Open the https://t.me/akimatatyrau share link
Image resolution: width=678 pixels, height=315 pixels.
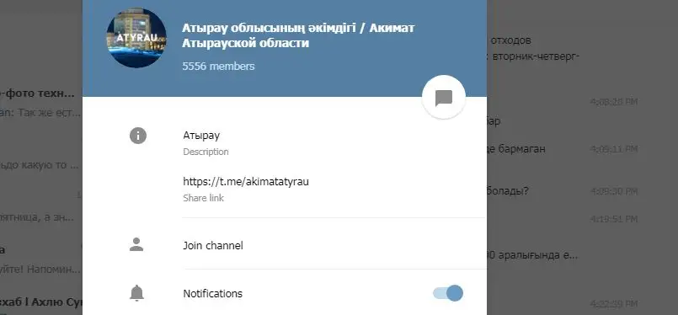(x=246, y=182)
